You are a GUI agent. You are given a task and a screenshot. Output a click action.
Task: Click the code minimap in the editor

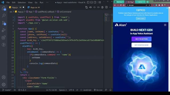coord(108,17)
